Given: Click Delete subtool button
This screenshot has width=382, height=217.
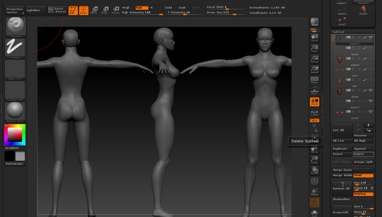Looking at the screenshot, I should [x=363, y=154].
